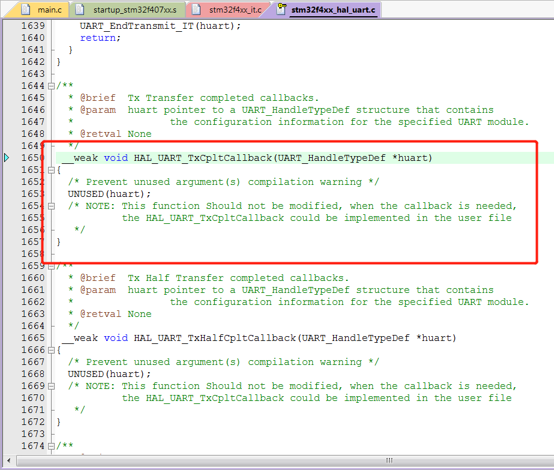Click on UART_EndTransmit_IT(huart); call
The height and width of the screenshot is (470, 554).
tap(160, 26)
